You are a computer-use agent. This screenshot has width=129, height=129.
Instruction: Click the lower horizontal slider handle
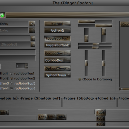coord(95,48)
